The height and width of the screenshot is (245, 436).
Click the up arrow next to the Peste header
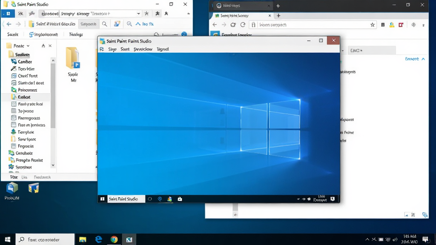[x=43, y=46]
